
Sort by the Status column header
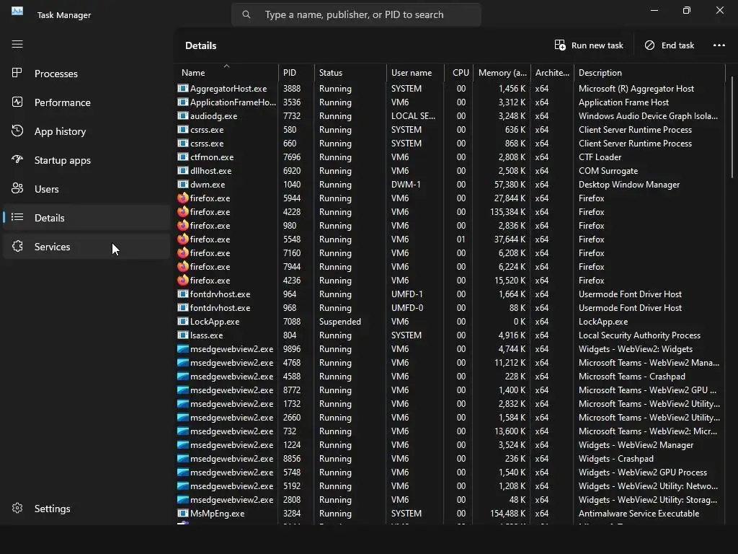(x=350, y=73)
